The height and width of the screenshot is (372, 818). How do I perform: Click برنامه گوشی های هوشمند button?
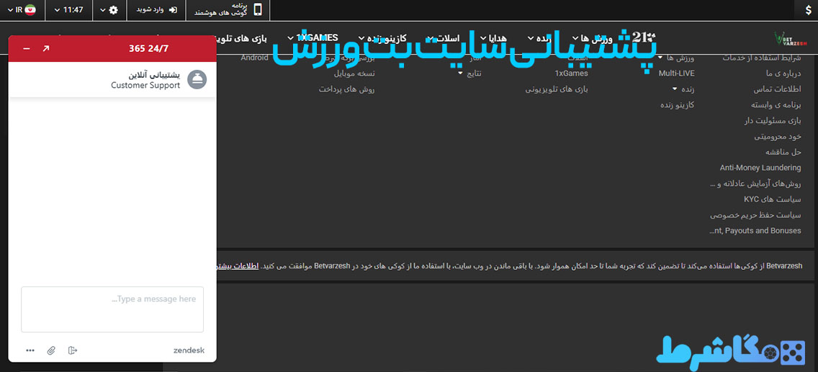228,10
